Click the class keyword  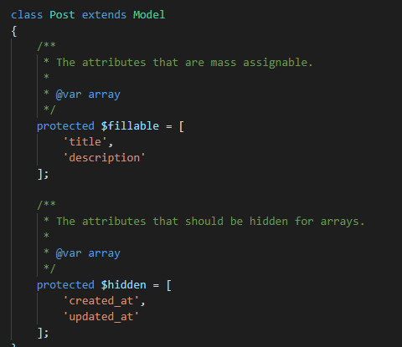pos(27,14)
